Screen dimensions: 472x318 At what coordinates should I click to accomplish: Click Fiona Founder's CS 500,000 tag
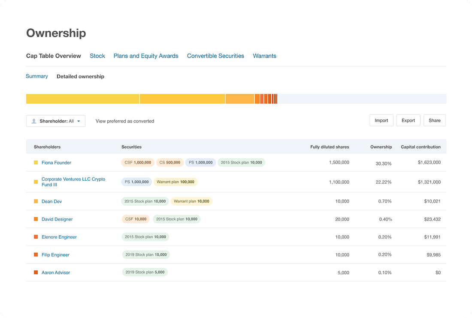tap(170, 163)
